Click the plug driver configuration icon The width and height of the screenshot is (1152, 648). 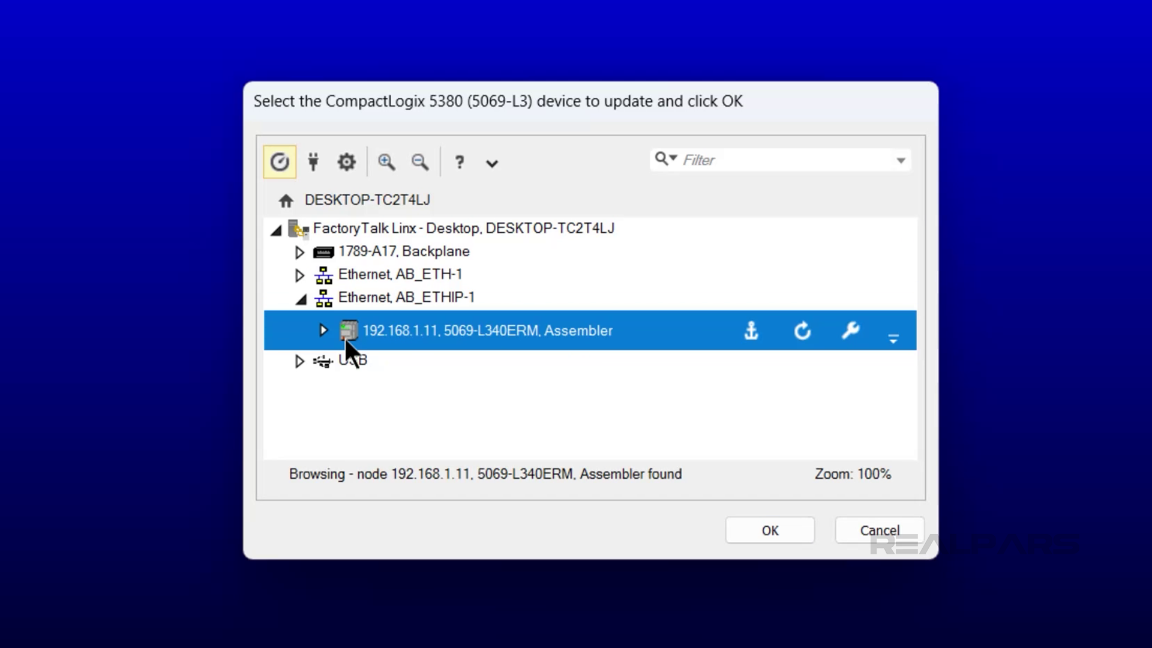(x=313, y=162)
